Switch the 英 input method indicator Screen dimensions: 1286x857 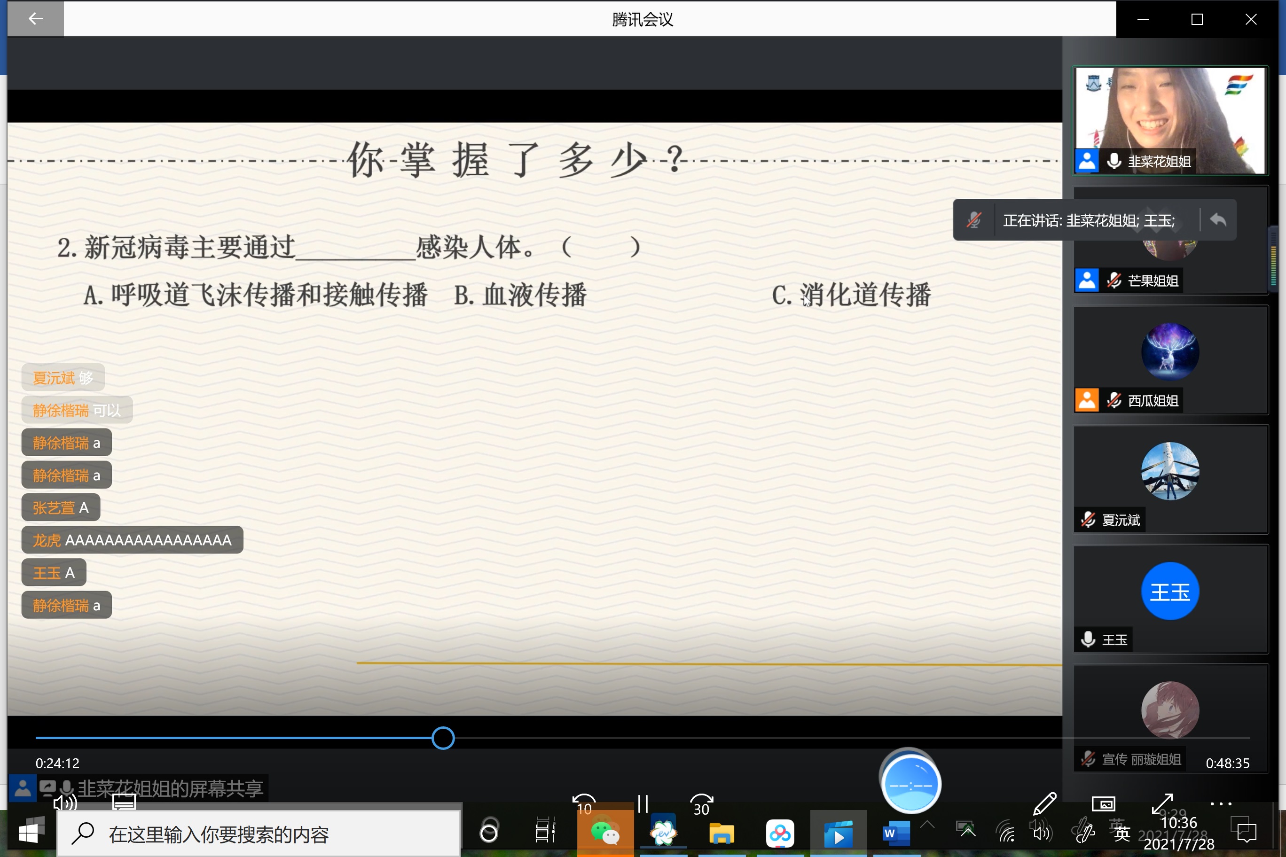[x=1122, y=834]
